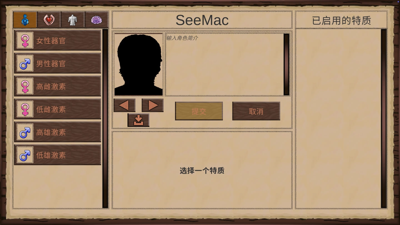Viewport: 400px width, 225px height.
Task: Click the female icon next to 低雌激素
Action: [x=25, y=109]
